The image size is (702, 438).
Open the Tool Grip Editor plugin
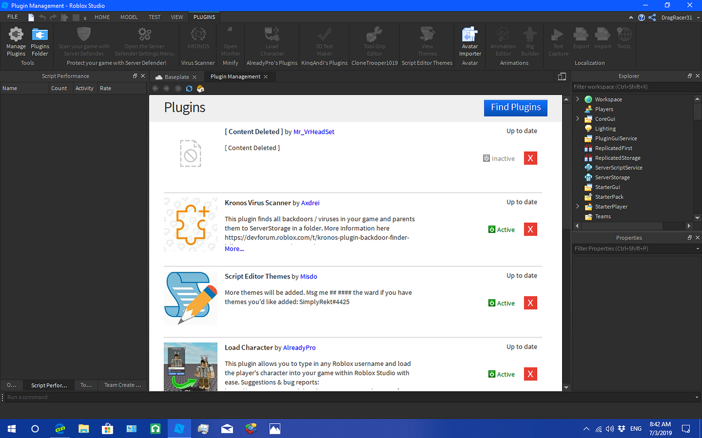[374, 42]
